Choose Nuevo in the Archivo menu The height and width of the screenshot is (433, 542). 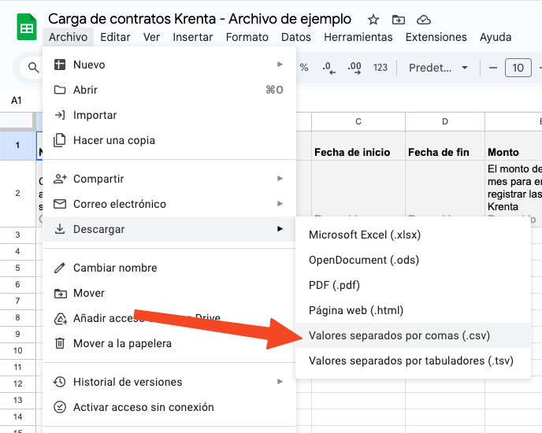pos(169,65)
